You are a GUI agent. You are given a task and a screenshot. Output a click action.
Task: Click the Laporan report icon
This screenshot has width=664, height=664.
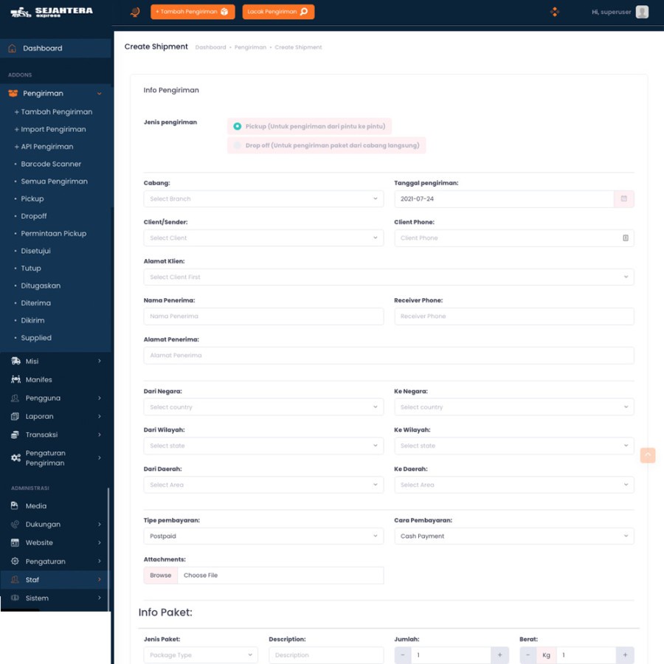pyautogui.click(x=15, y=416)
